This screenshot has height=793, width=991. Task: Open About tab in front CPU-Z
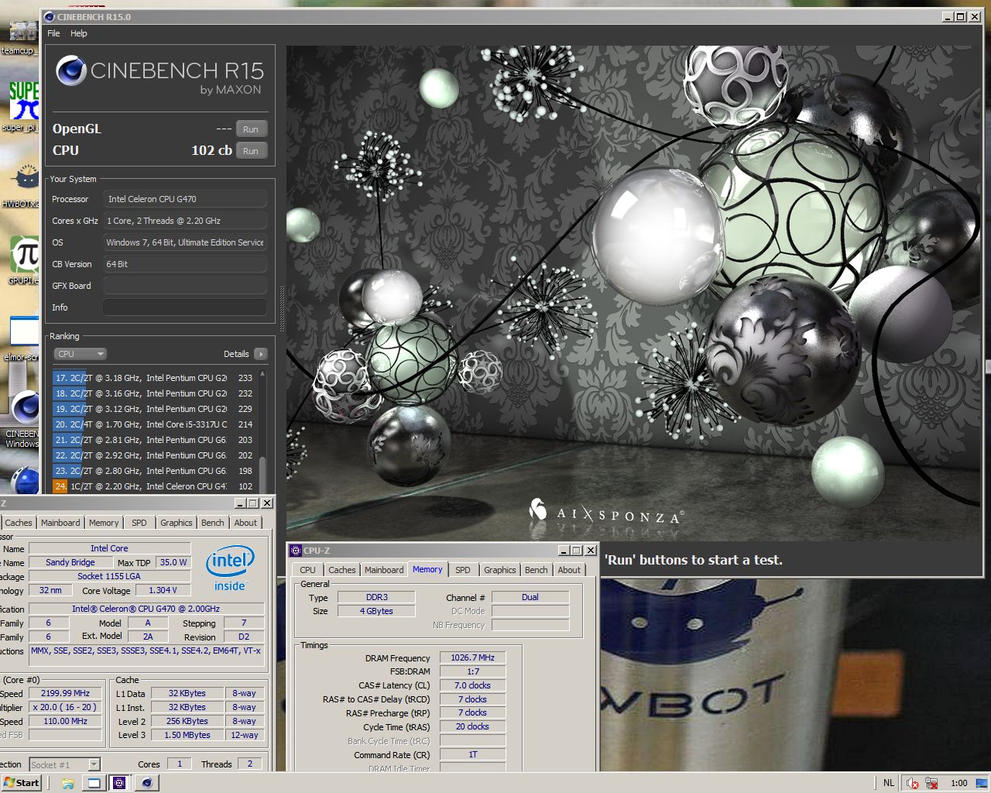569,570
